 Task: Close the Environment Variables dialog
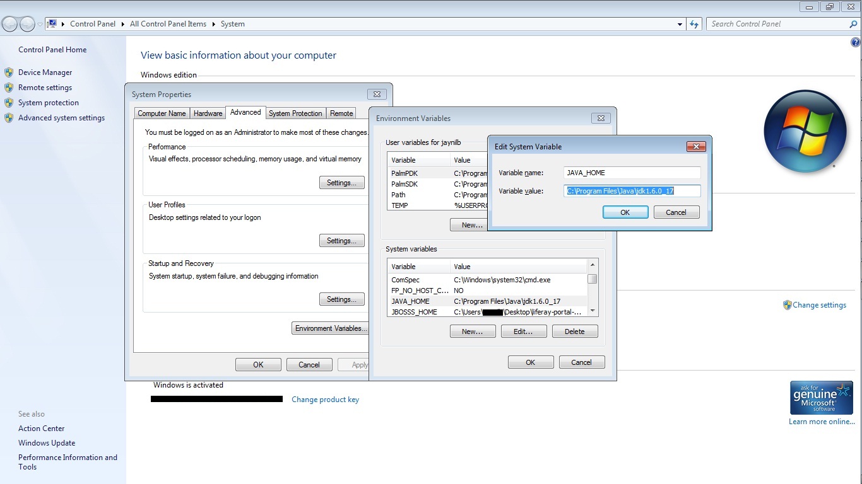tap(601, 118)
